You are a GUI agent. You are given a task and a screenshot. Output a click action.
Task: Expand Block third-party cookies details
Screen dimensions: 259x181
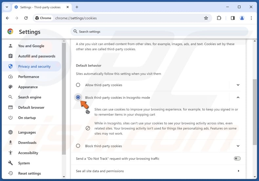tap(238, 146)
